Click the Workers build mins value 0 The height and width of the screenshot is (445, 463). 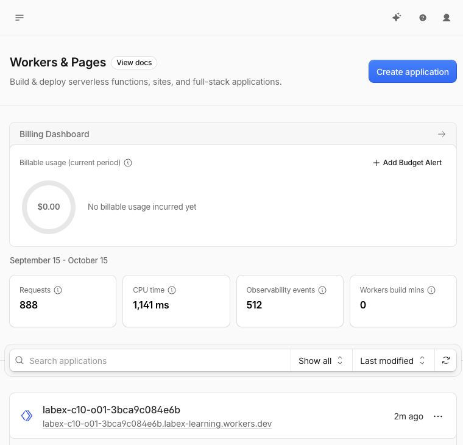coord(363,305)
